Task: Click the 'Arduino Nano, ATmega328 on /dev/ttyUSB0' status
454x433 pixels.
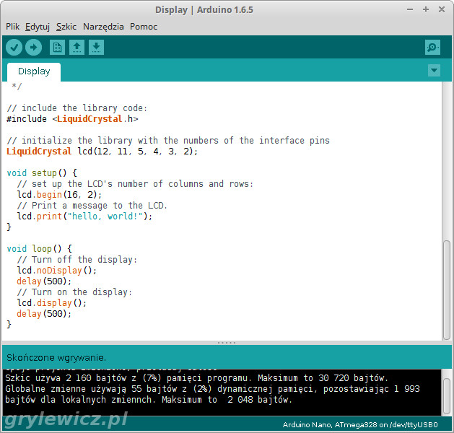Action: (x=360, y=424)
